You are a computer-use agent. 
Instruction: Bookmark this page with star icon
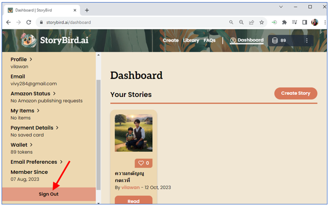(262, 22)
